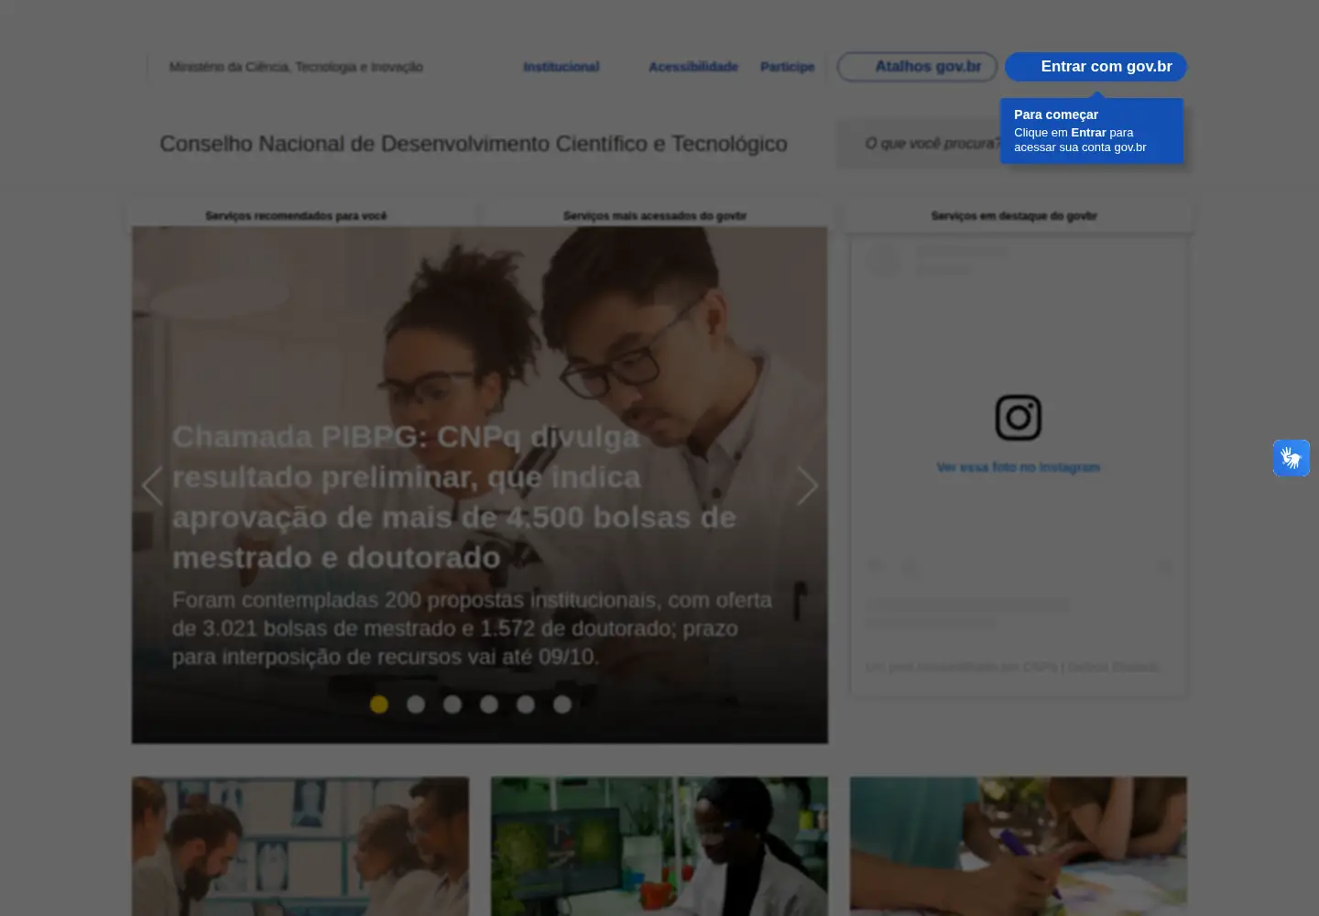The image size is (1319, 916).
Task: Select the fourth carousel dot
Action: click(x=489, y=704)
